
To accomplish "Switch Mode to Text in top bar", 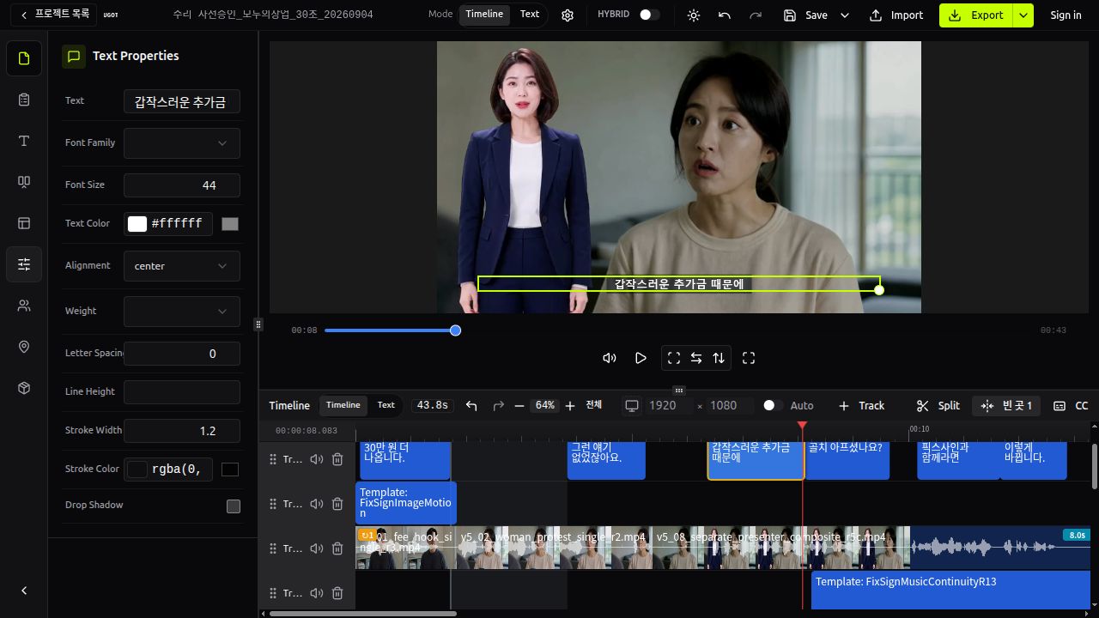I will tap(530, 15).
